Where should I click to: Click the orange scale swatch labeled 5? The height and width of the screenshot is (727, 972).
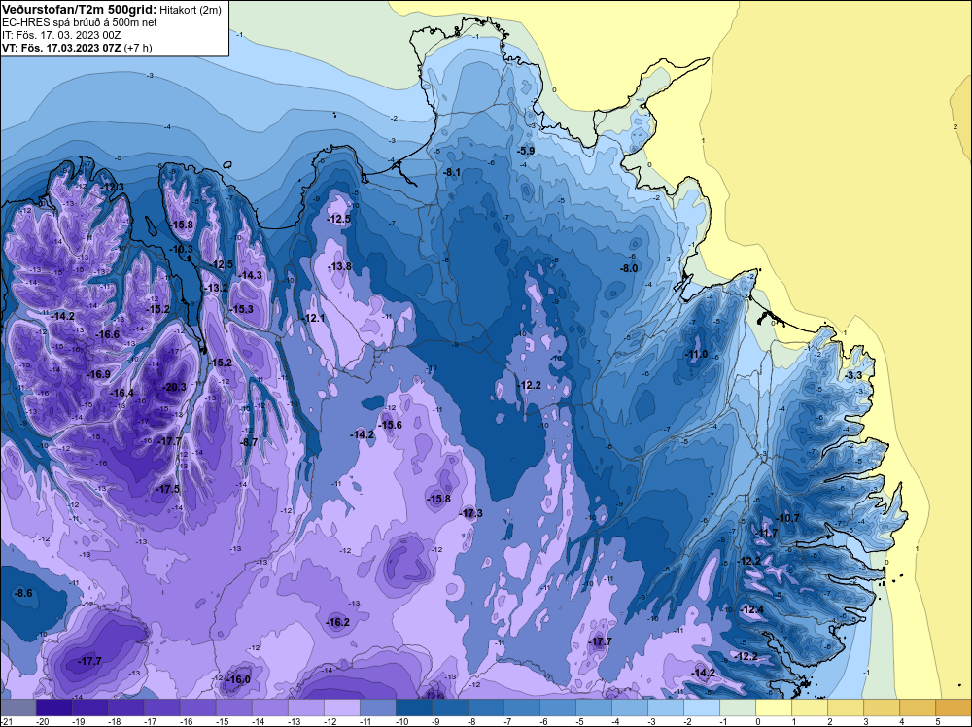(954, 708)
